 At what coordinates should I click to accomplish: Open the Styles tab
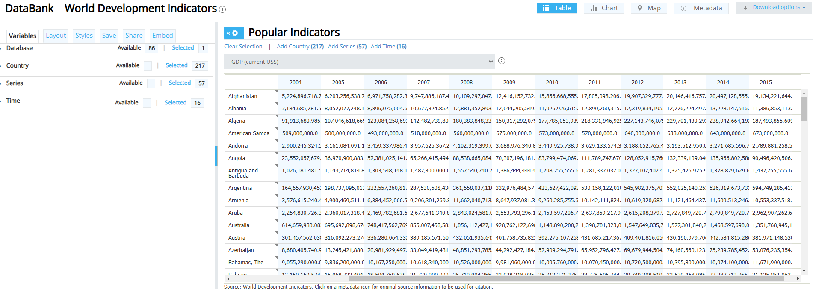tap(84, 36)
